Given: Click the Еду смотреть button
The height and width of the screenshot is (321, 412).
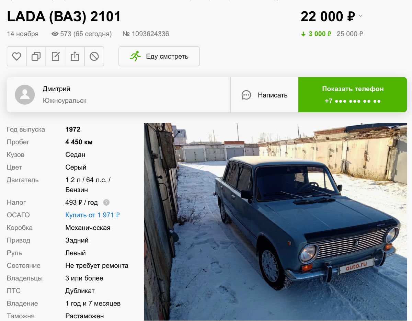Looking at the screenshot, I should 159,56.
